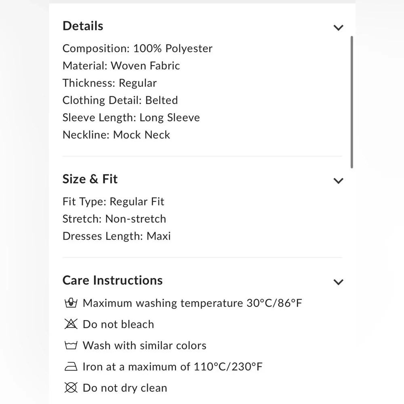Collapse the Details section chevron
This screenshot has width=404, height=404.
[338, 27]
